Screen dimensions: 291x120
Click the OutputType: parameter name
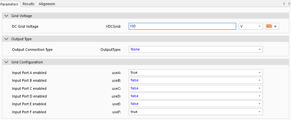[x=111, y=50]
